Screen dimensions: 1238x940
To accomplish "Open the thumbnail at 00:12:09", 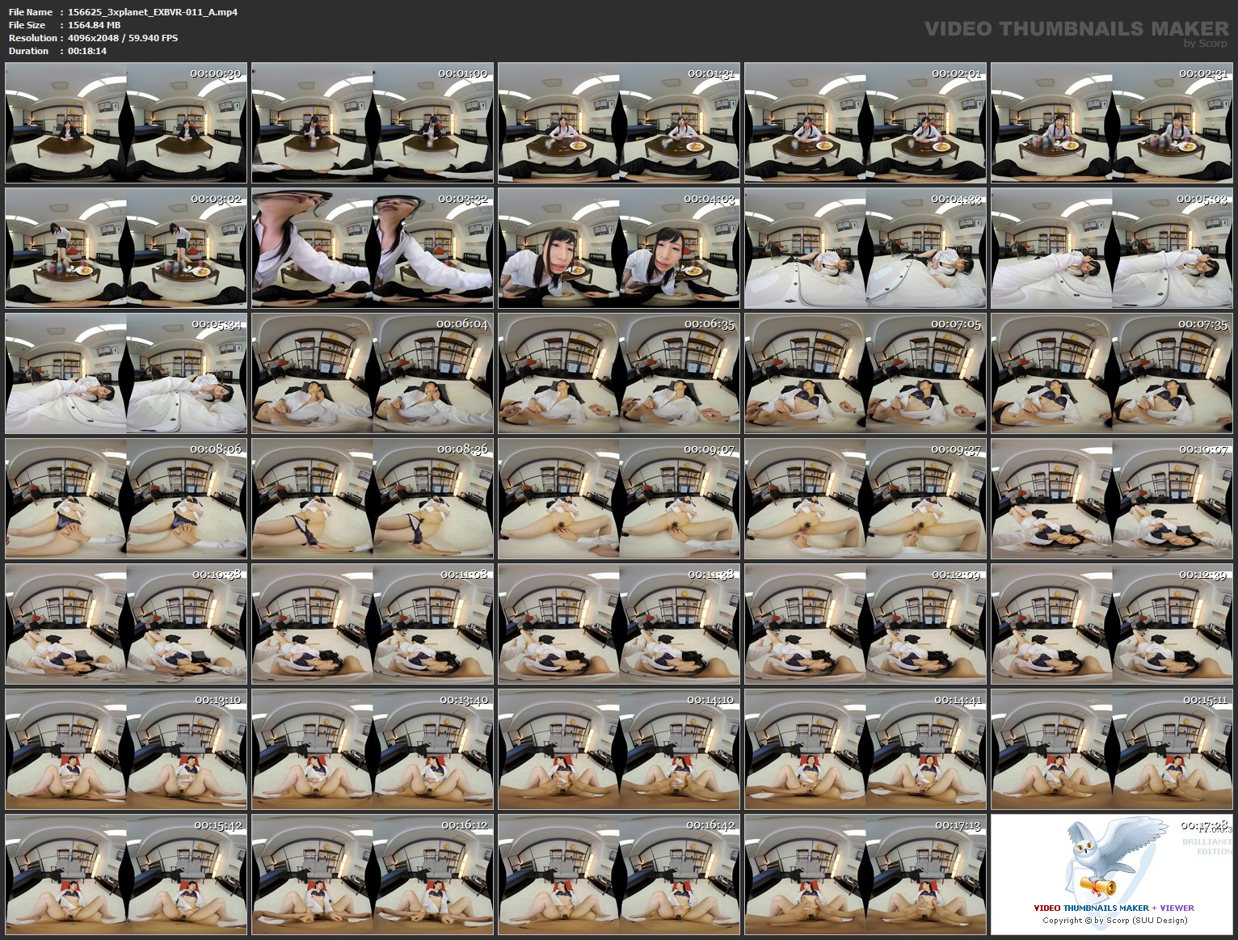I will [866, 624].
